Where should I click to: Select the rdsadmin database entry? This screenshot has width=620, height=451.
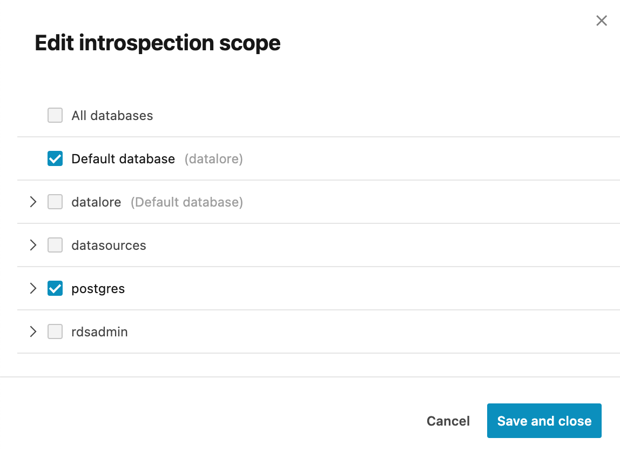(99, 331)
